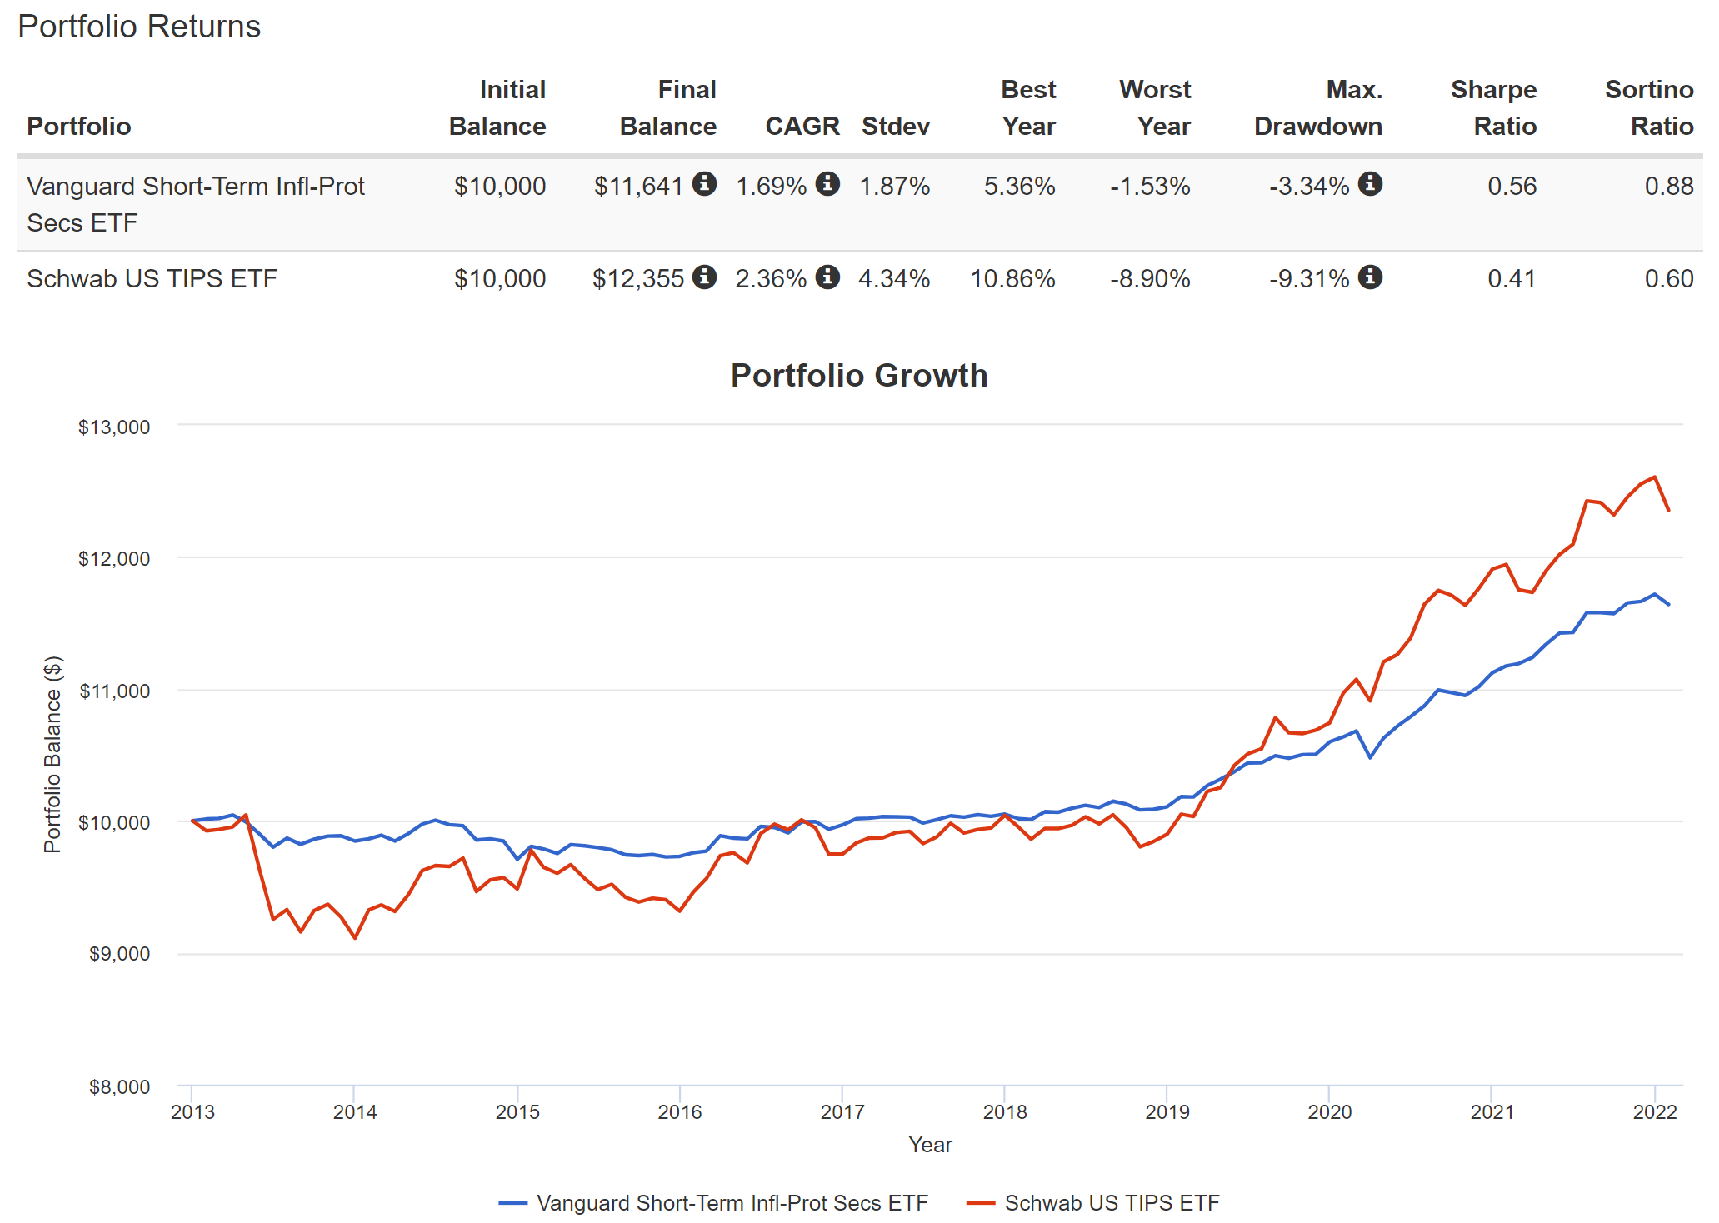Click the CAGR column header
This screenshot has height=1223, width=1719.
[x=802, y=126]
